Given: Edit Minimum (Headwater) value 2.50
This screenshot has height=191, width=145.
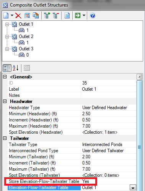Looking at the screenshot, I should (x=109, y=114).
